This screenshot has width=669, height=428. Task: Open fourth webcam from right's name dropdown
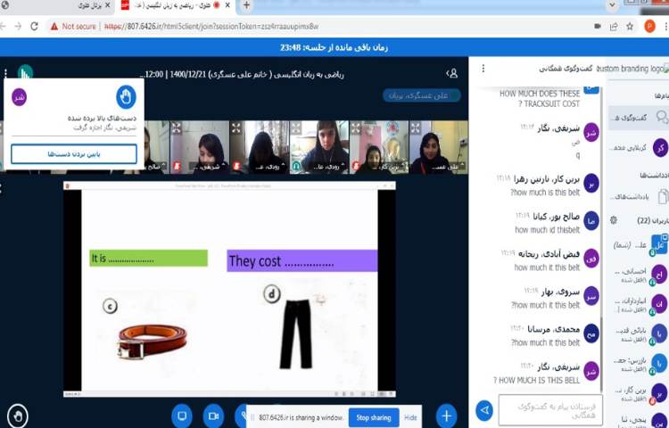coord(267,167)
